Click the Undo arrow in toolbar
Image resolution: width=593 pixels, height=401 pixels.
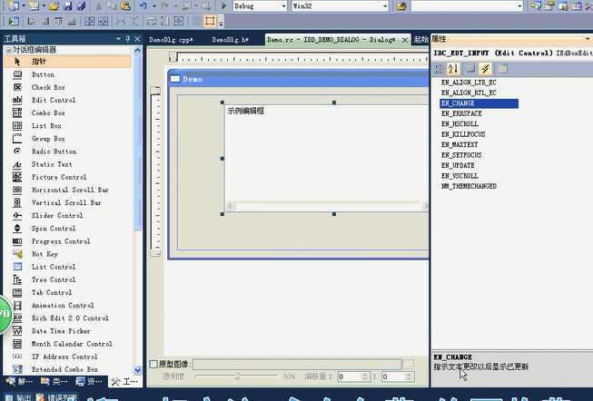(143, 6)
